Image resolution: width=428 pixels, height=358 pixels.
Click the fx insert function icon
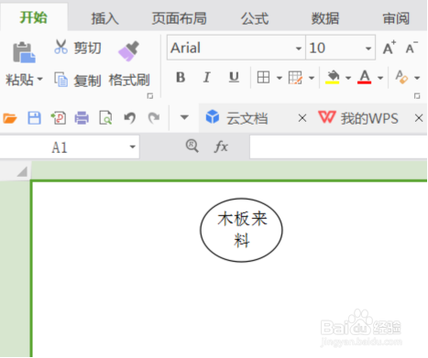click(221, 146)
